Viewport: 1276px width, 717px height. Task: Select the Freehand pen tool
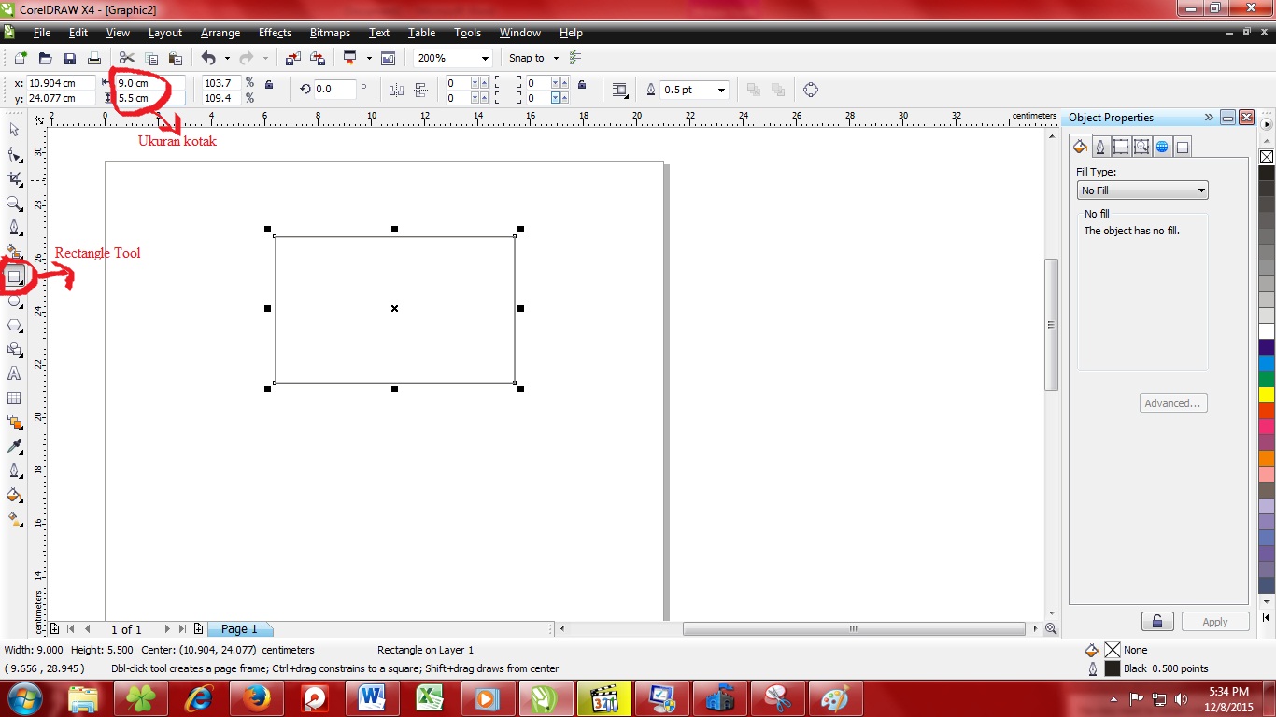[x=14, y=227]
